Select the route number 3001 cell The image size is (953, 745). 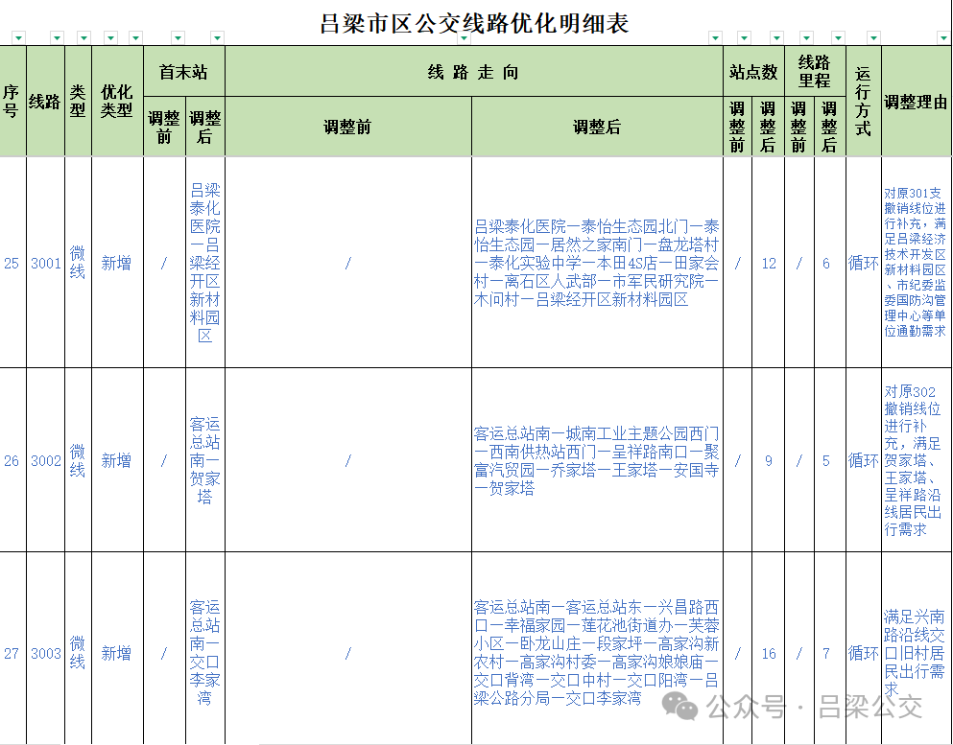coord(46,264)
